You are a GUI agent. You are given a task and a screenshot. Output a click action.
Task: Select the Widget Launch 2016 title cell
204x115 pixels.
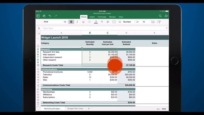pos(55,38)
